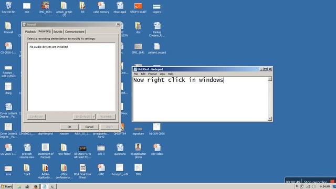This screenshot has width=336, height=189.
Task: Open Notepad's Help menu
Action: pyautogui.click(x=171, y=74)
